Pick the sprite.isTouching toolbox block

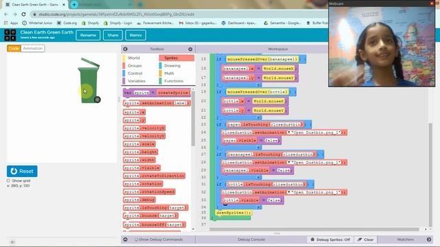point(155,207)
